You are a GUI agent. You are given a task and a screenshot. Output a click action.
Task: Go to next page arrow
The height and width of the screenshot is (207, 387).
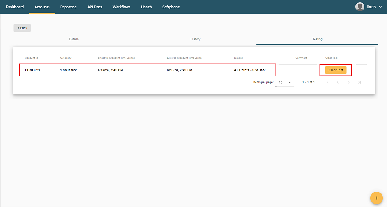349,82
